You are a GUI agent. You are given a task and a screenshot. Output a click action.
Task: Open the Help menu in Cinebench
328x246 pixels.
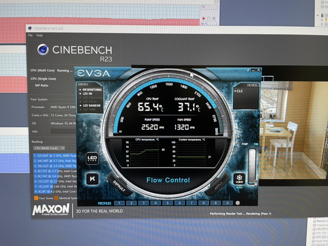tap(39, 35)
